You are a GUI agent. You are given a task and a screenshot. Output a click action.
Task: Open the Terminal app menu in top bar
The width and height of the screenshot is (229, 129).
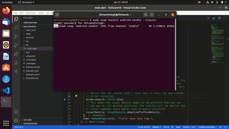pyautogui.click(x=26, y=2)
